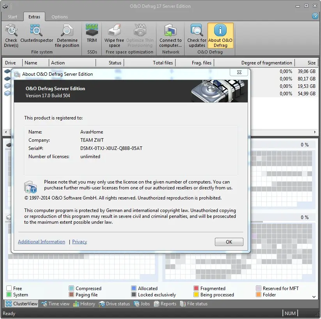This screenshot has height=319, width=321.
Task: Click the Folder legend orange swatch
Action: pos(259,294)
